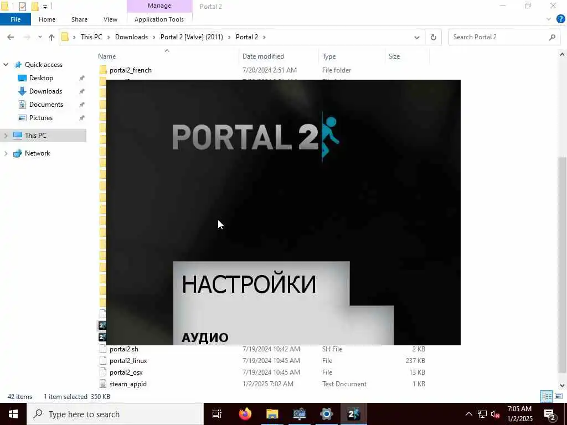Open File Explorer from the taskbar
This screenshot has height=425, width=567.
272,414
